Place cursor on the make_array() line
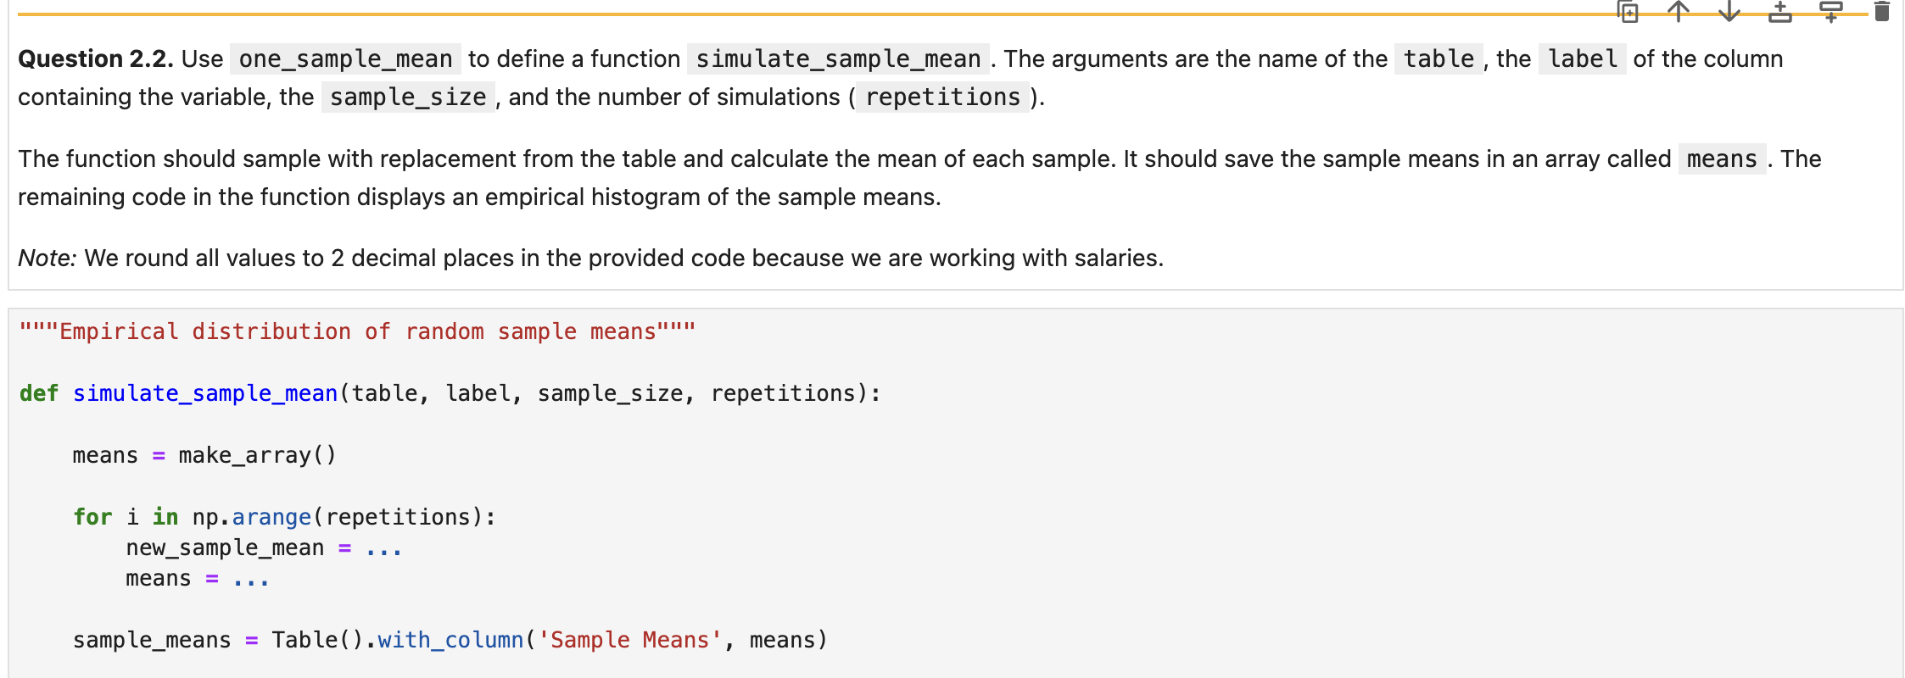Screen dimensions: 1905x678 tap(204, 454)
